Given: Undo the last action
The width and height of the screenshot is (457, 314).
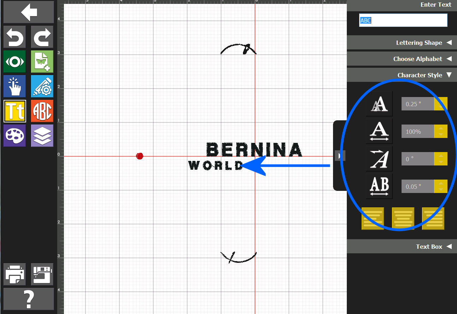Looking at the screenshot, I should [x=14, y=37].
